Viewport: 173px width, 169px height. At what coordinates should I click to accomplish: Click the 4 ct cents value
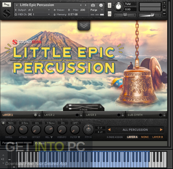pyautogui.click(x=100, y=132)
